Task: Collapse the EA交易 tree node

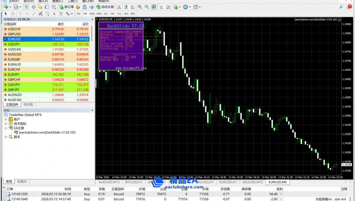Action: (x=6, y=128)
